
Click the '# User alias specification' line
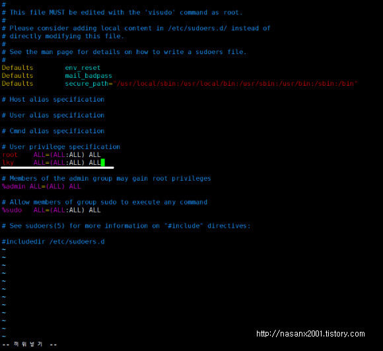[x=53, y=115]
